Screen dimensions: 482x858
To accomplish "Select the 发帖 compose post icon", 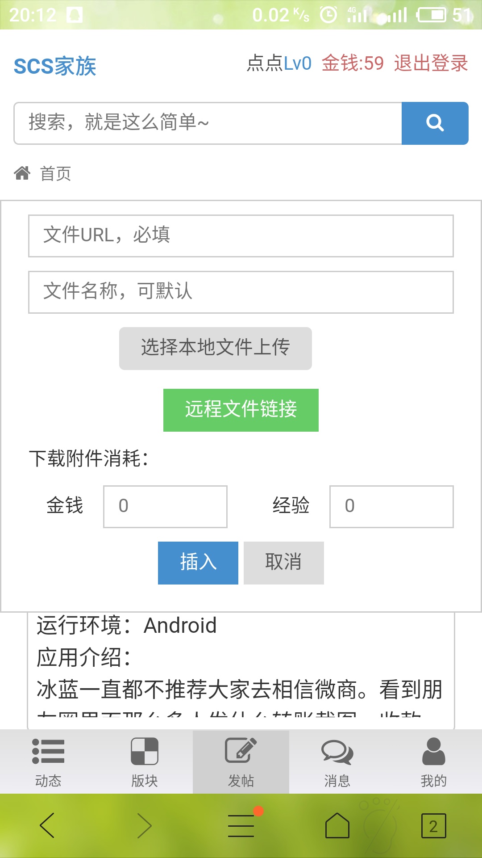I will (241, 750).
